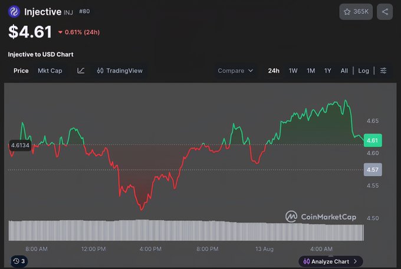This screenshot has height=269, width=401.
Task: Expand the Compare dropdown
Action: (x=235, y=71)
